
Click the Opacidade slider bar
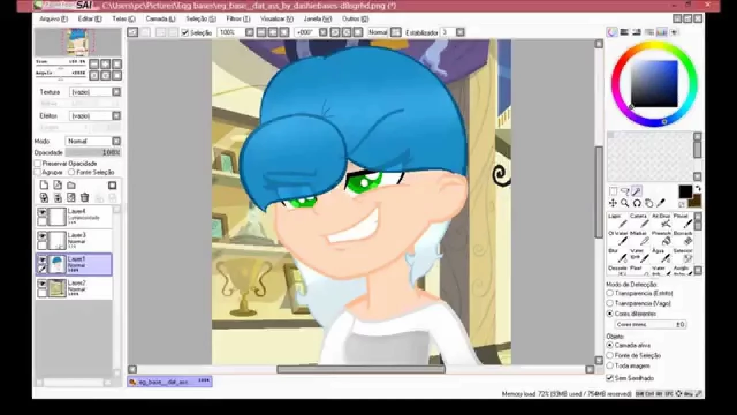pos(93,153)
